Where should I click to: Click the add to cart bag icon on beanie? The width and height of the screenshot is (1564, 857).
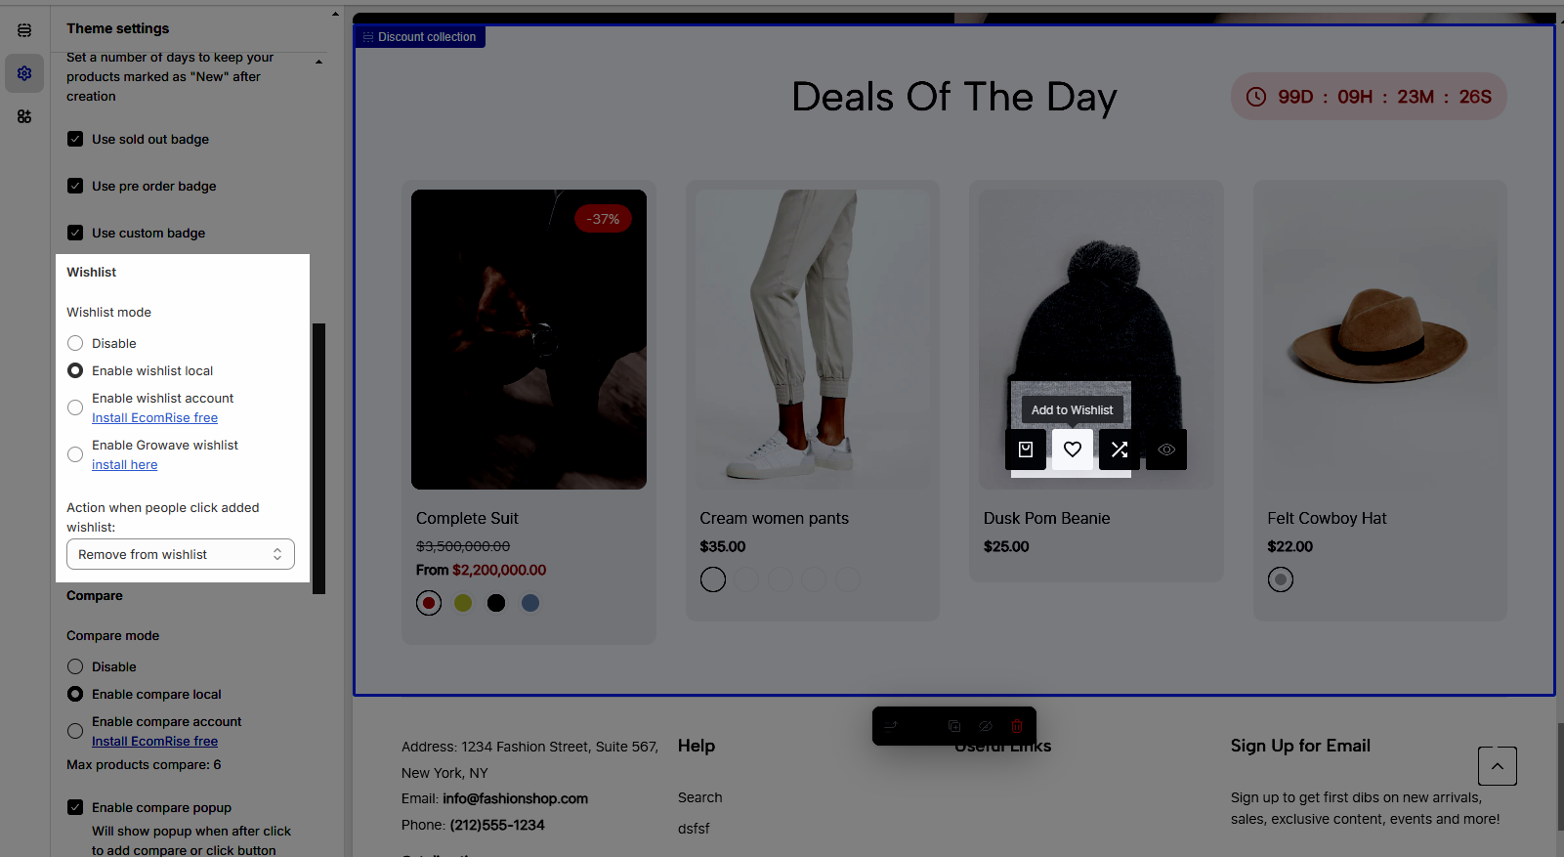tap(1026, 450)
